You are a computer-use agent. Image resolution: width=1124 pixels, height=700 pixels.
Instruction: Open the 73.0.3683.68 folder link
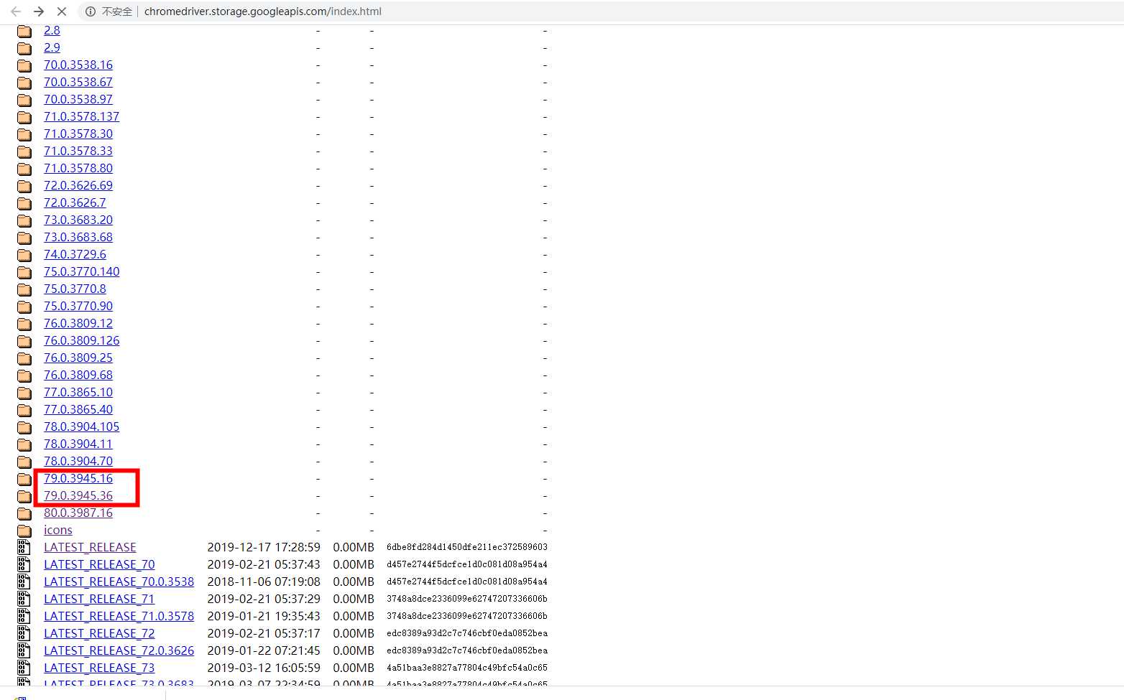(x=78, y=237)
